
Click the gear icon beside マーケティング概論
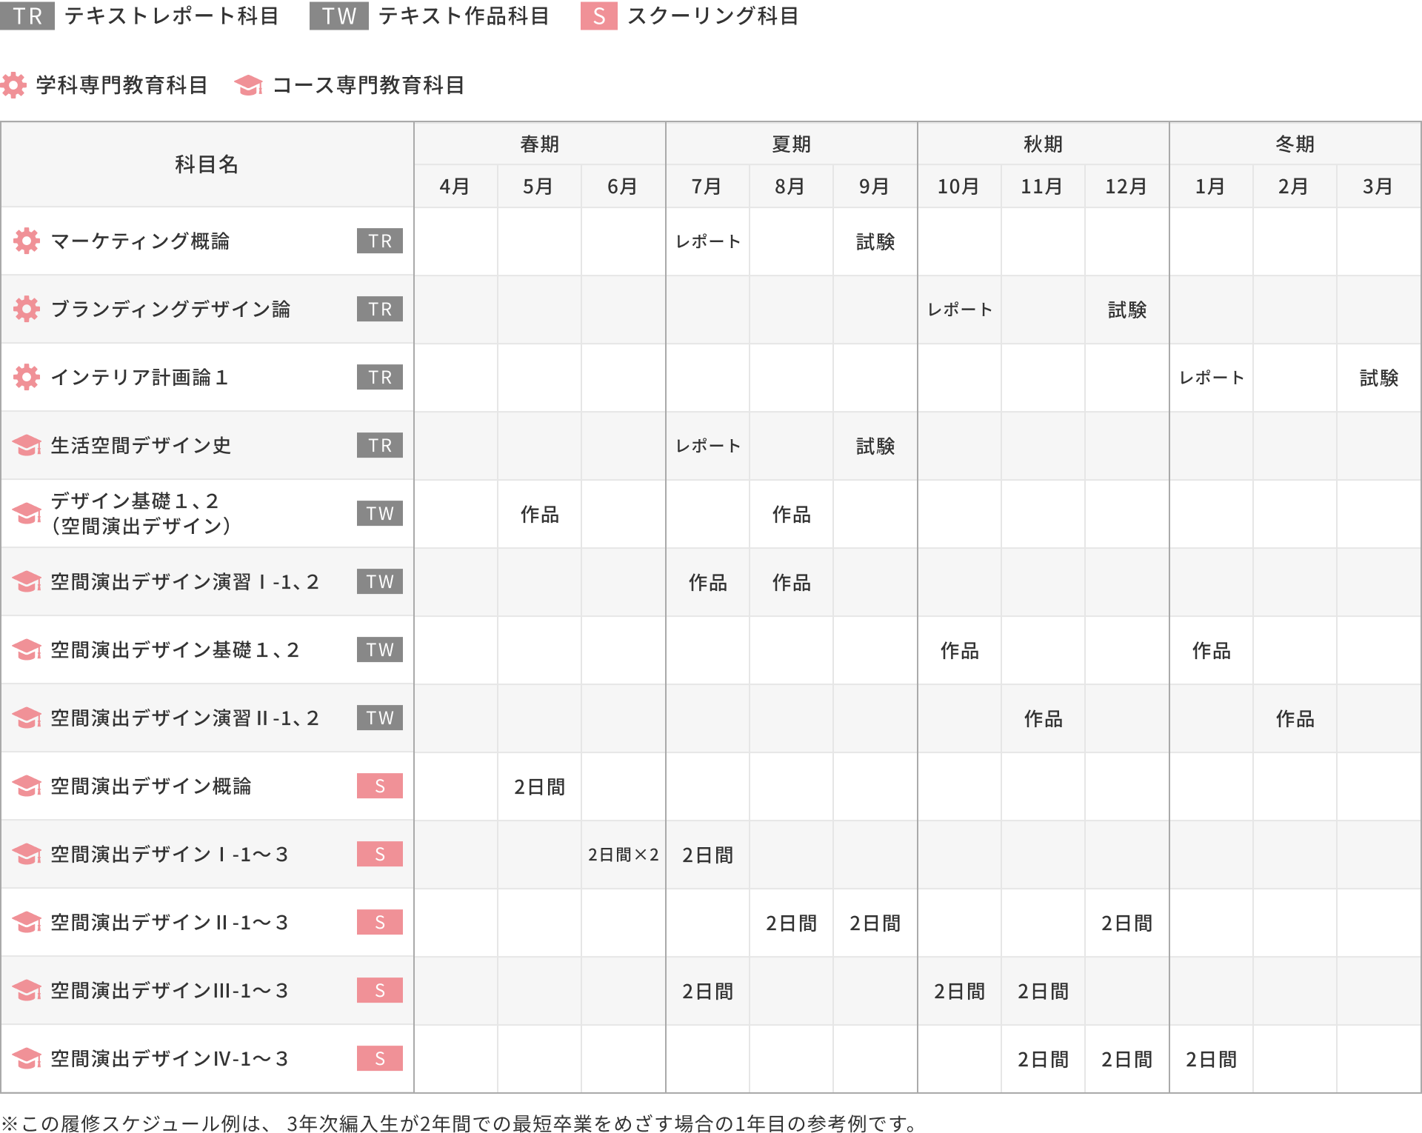point(27,241)
